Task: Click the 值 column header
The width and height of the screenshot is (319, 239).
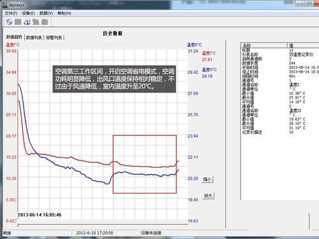Action: point(303,45)
